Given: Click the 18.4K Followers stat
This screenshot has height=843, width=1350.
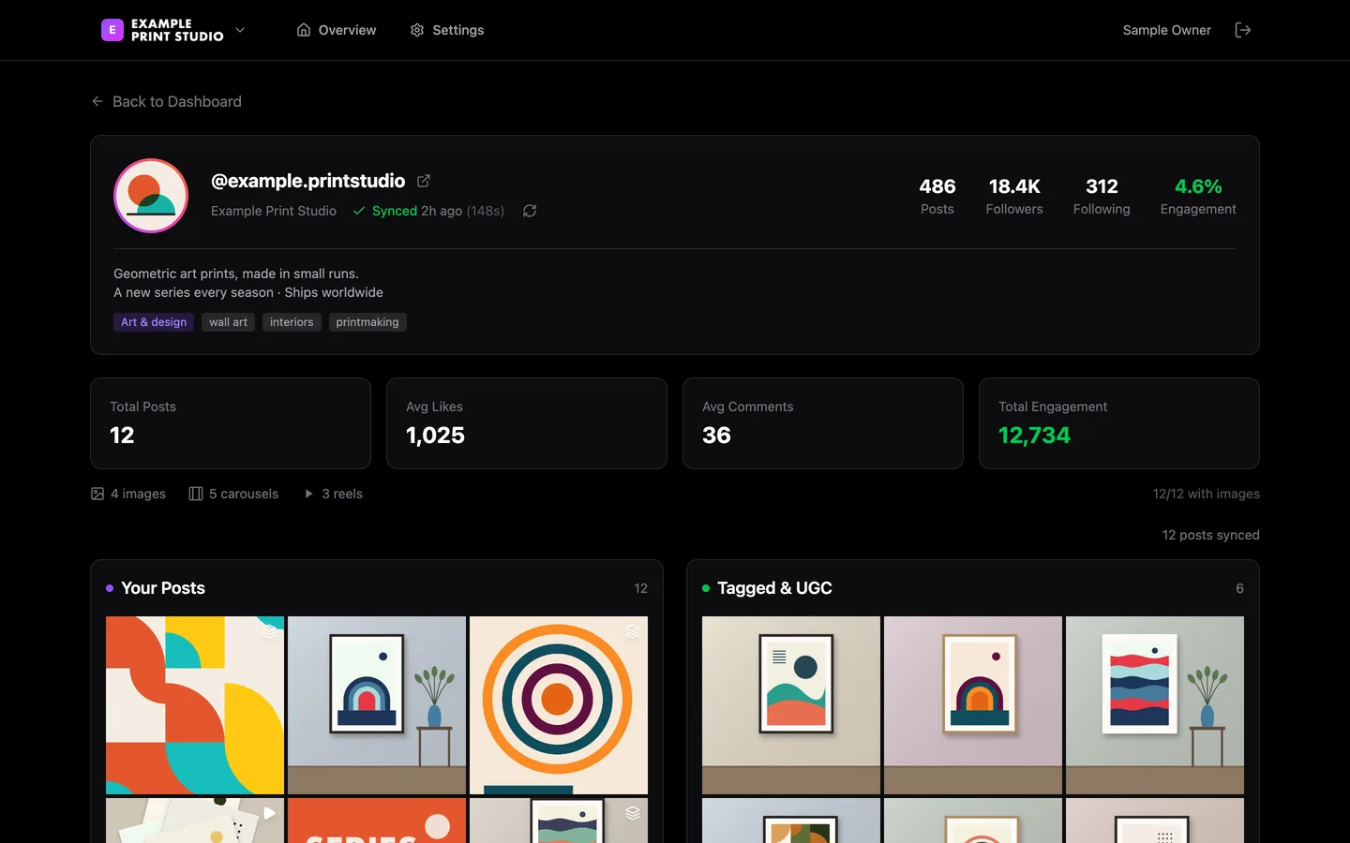Looking at the screenshot, I should [x=1014, y=196].
